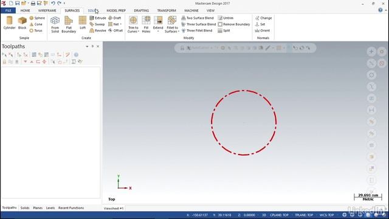Switch to the SOLIDS tab
Image resolution: width=389 pixels, height=219 pixels.
click(x=93, y=10)
